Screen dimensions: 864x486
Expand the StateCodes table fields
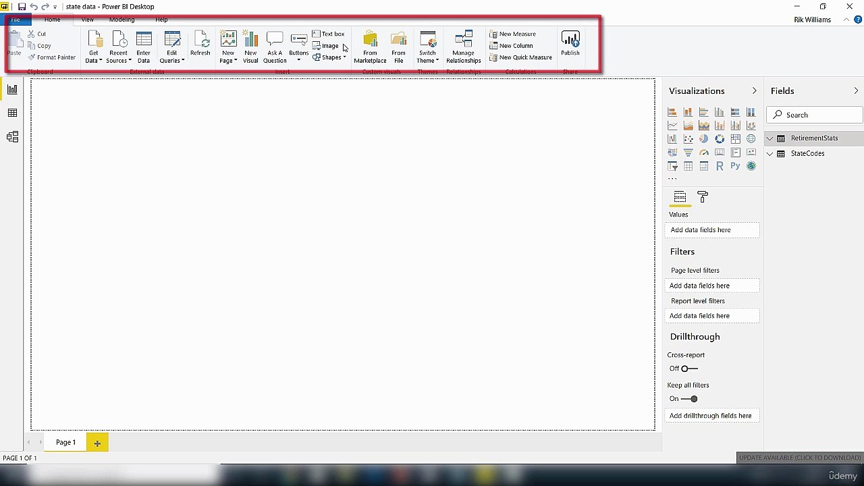769,154
